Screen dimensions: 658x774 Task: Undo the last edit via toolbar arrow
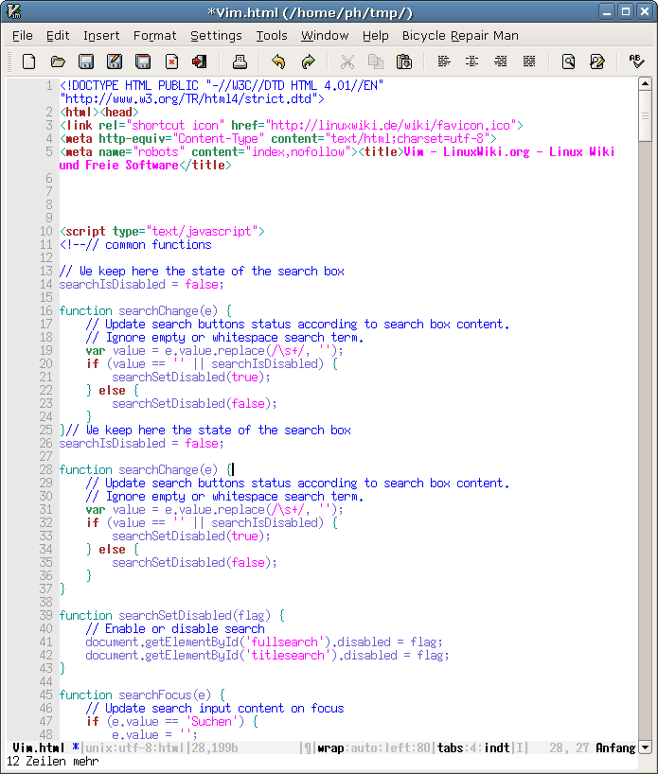[278, 62]
